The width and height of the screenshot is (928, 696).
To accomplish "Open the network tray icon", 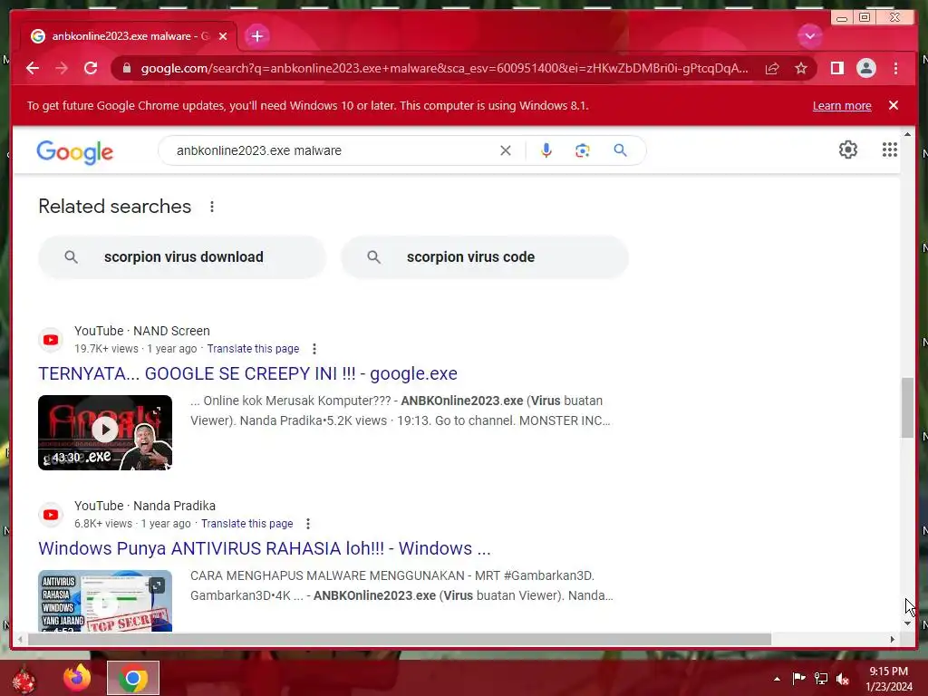I will tap(821, 679).
